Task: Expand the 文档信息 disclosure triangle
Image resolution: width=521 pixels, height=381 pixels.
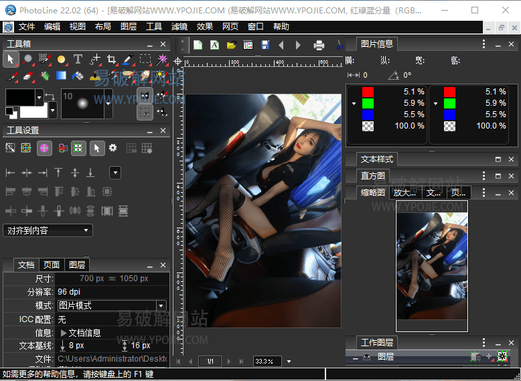Action: pos(64,333)
